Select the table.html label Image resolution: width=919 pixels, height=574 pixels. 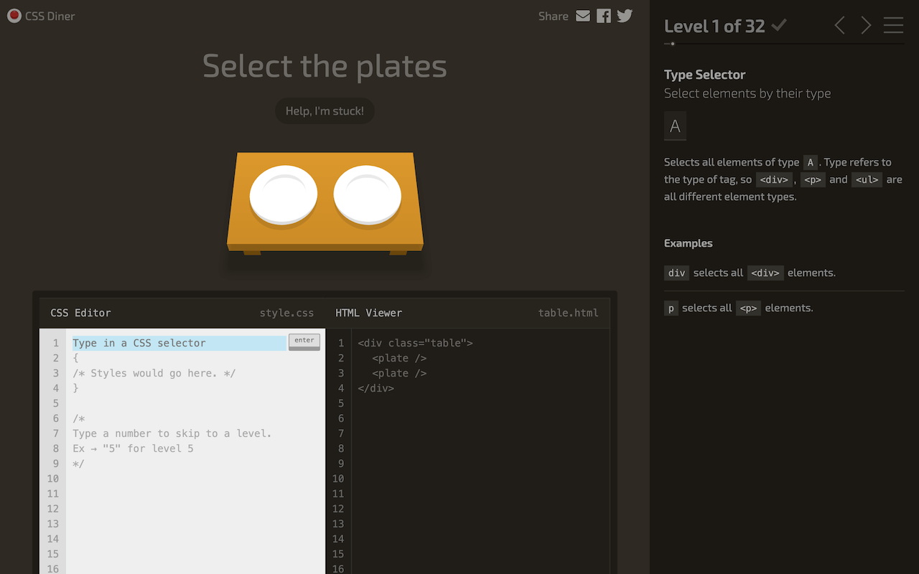[568, 313]
